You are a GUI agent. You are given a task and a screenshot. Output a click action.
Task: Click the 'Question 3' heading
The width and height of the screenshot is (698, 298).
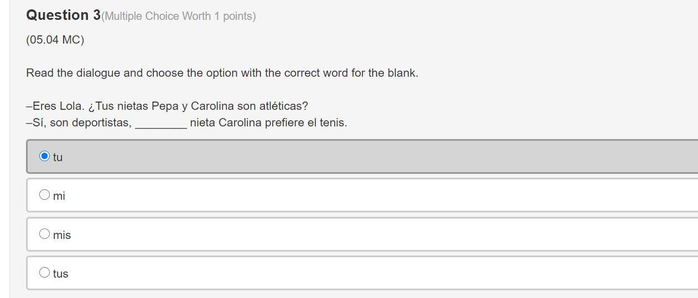[63, 15]
